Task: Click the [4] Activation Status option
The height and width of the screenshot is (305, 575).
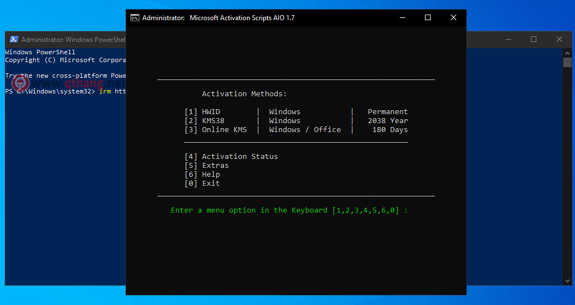Action: (x=231, y=157)
